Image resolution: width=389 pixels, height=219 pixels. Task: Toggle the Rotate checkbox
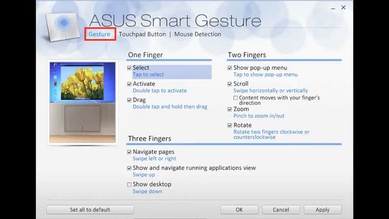tap(230, 125)
